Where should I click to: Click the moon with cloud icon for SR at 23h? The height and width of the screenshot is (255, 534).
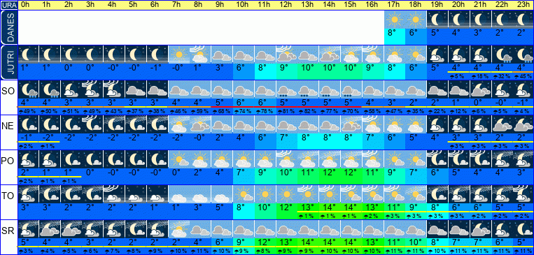coord(524,229)
